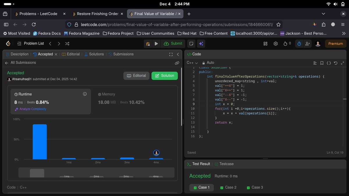Open the Solutions tab
The image size is (349, 196).
(94, 54)
